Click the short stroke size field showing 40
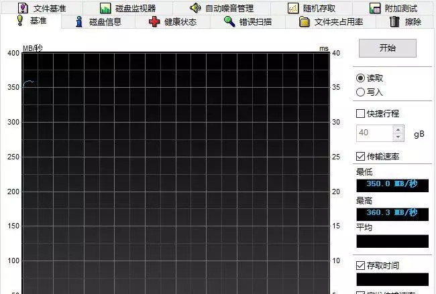Viewport: 436px width, 294px height. tap(374, 133)
